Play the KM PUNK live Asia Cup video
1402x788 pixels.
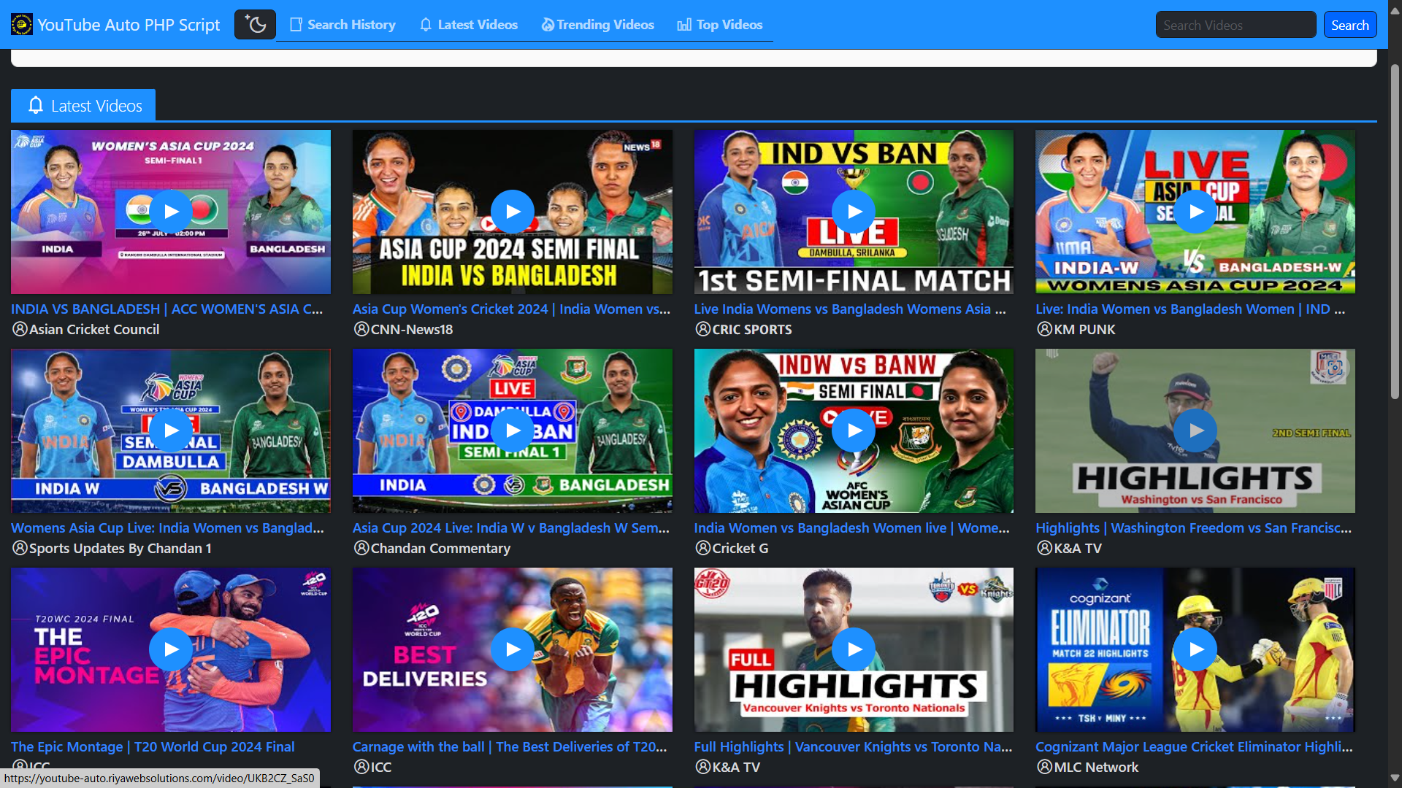click(1195, 212)
